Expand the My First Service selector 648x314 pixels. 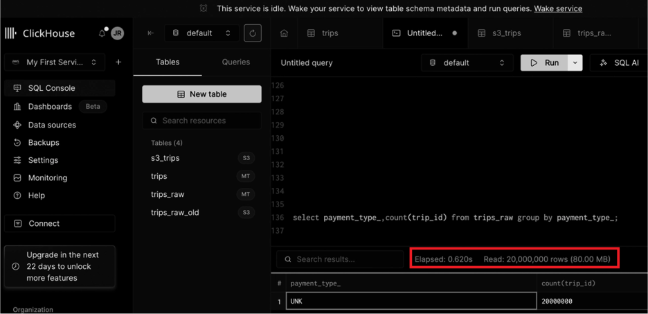(x=55, y=62)
